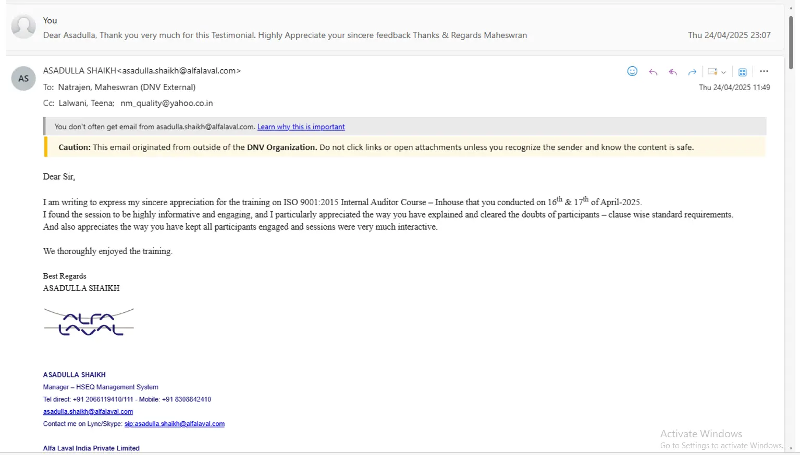The image size is (800, 455).
Task: Click the Reply arrow icon
Action: [653, 72]
